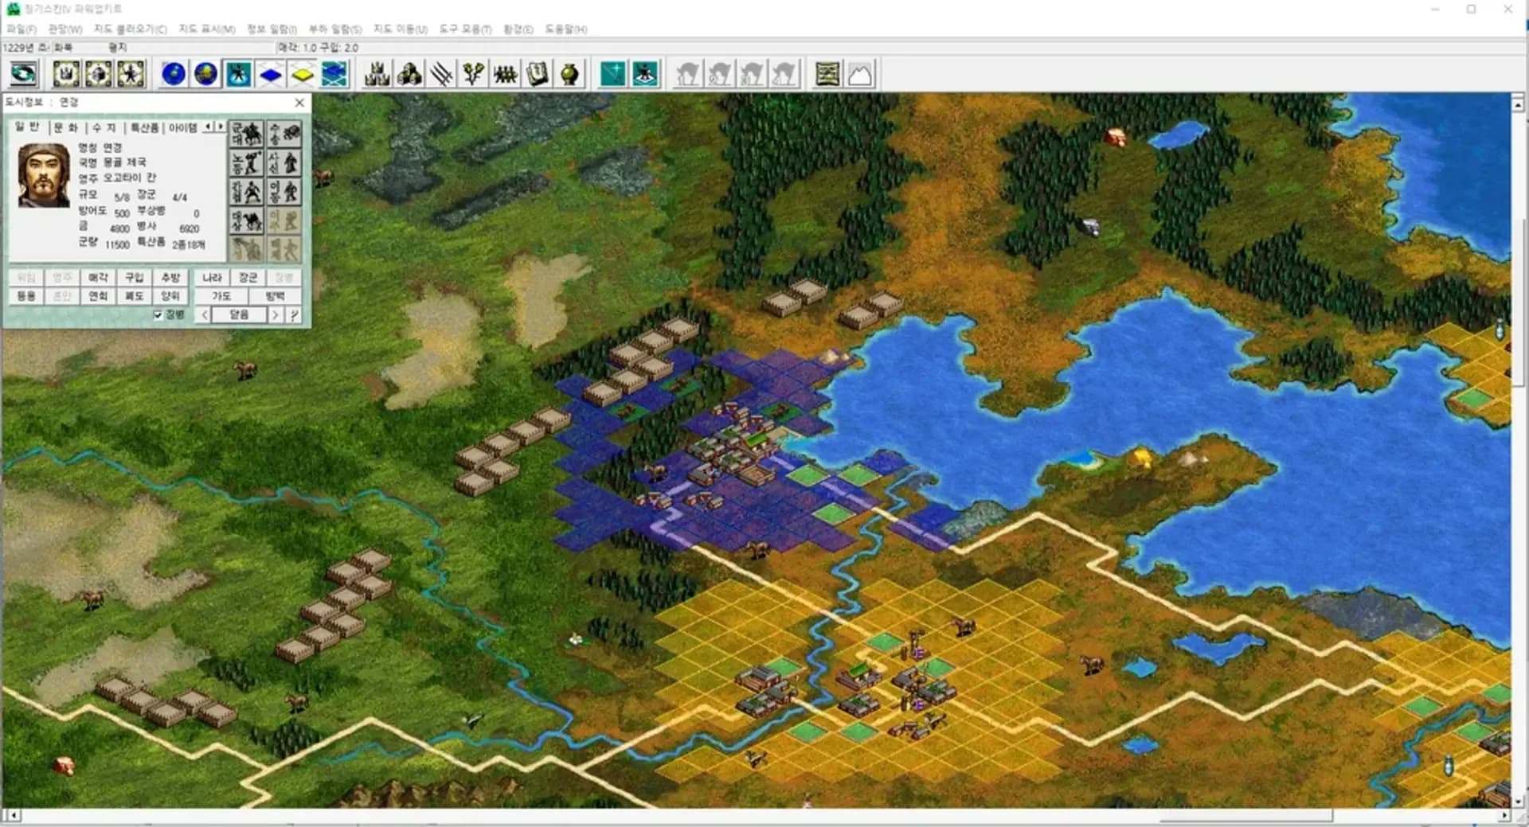Open the 도움말(H) menu
This screenshot has width=1529, height=827.
(565, 29)
